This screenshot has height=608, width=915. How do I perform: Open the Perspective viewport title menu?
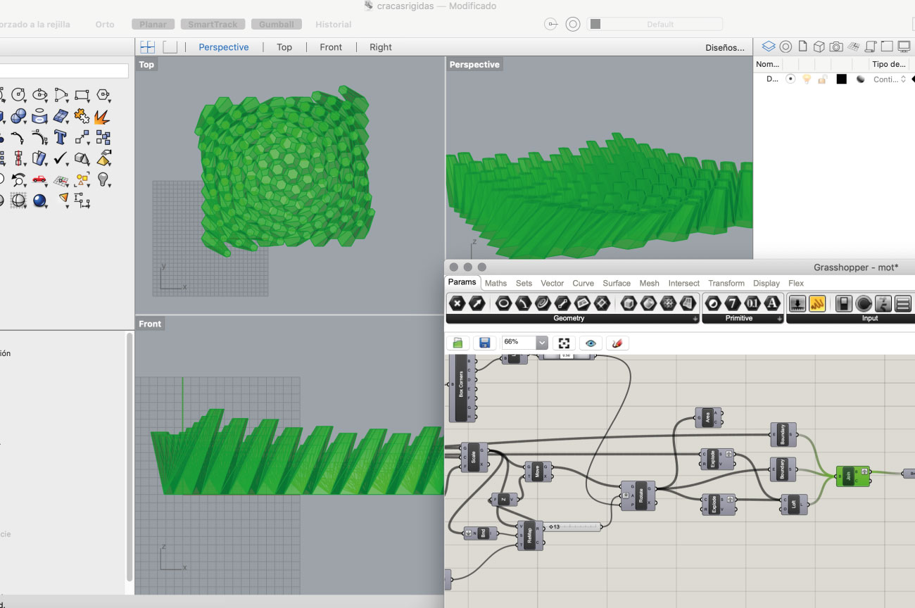coord(474,65)
